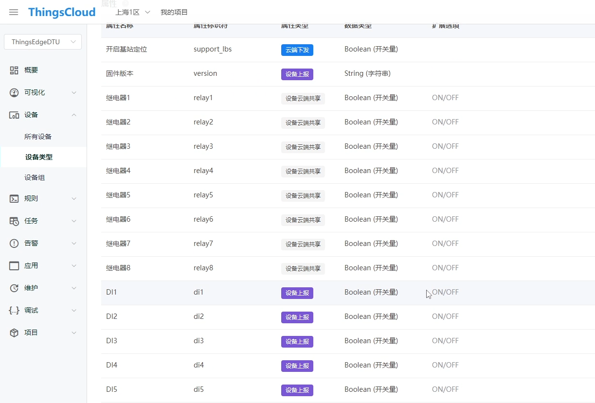Click 设备上报 tag in di1 row
Image resolution: width=595 pixels, height=403 pixels.
(297, 293)
